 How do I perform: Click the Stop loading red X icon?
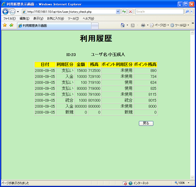coord(130,12)
